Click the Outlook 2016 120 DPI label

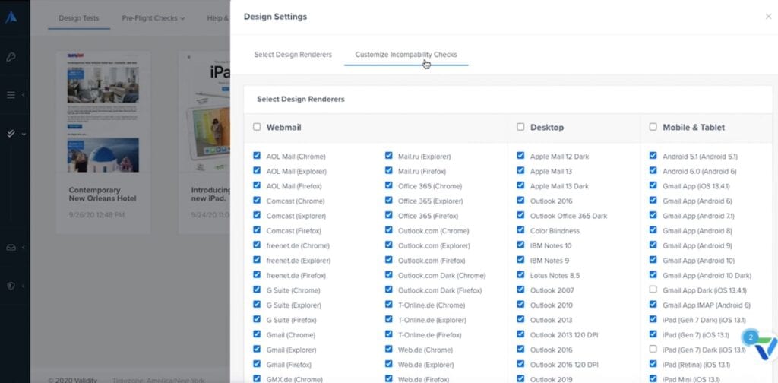564,365
